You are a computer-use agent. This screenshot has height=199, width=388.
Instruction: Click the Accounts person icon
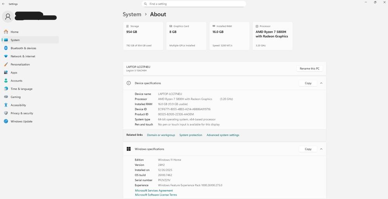[6, 81]
